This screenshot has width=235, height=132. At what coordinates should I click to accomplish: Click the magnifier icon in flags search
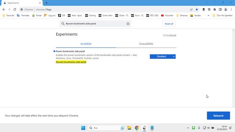coord(63,23)
